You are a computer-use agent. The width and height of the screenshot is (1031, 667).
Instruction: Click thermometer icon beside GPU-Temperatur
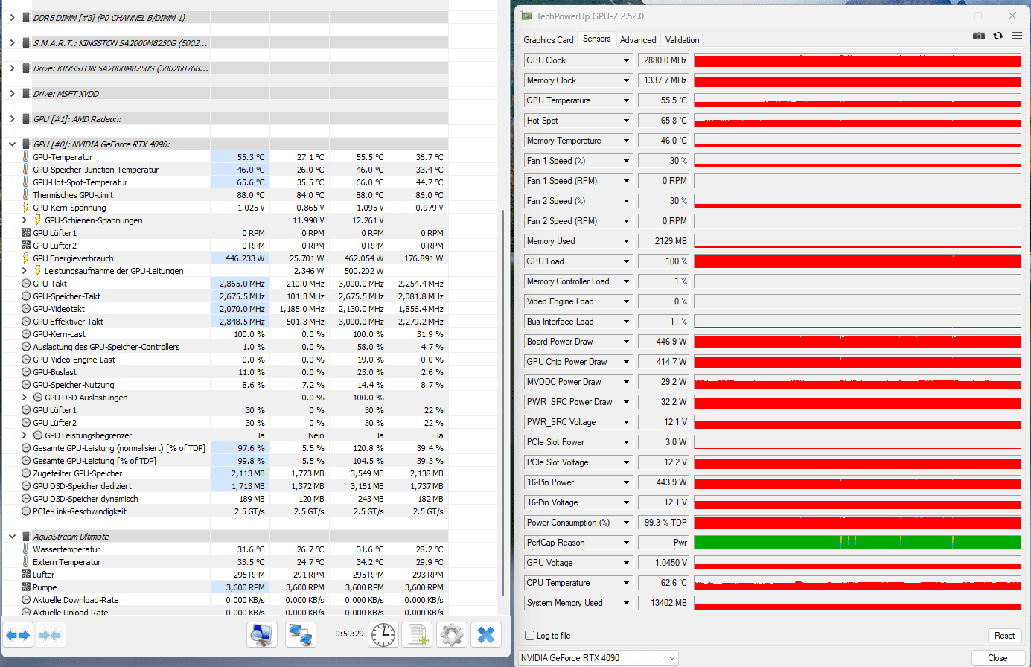(x=25, y=157)
